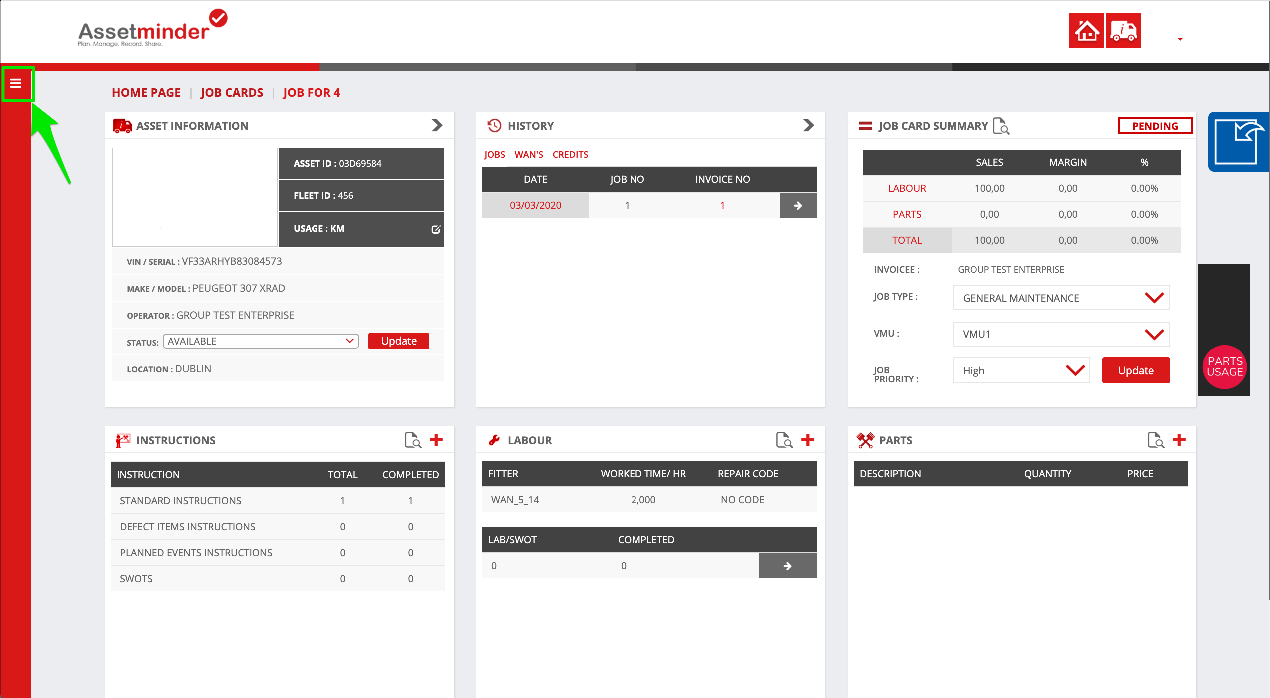
Task: Open the Job Type dropdown
Action: [1061, 298]
